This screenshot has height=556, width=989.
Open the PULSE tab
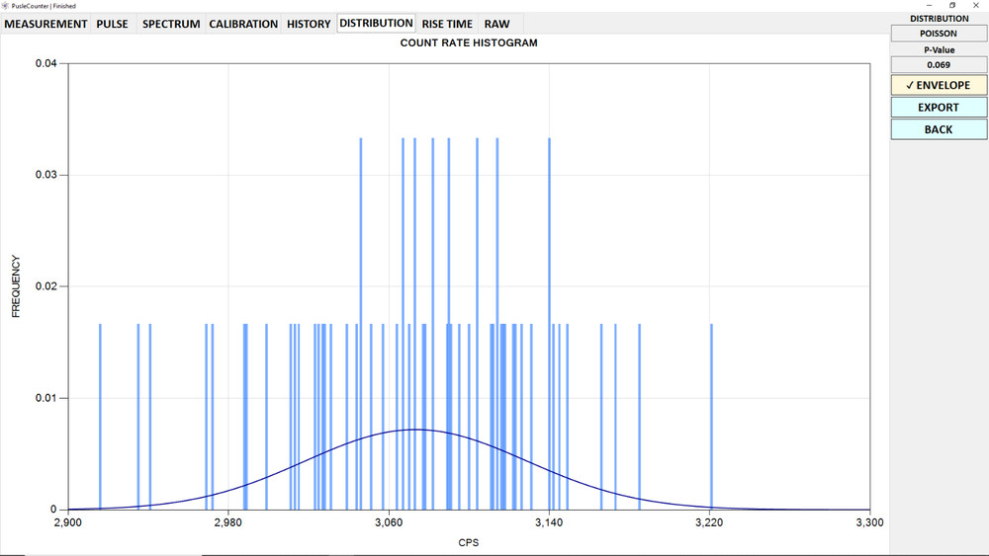[x=113, y=24]
